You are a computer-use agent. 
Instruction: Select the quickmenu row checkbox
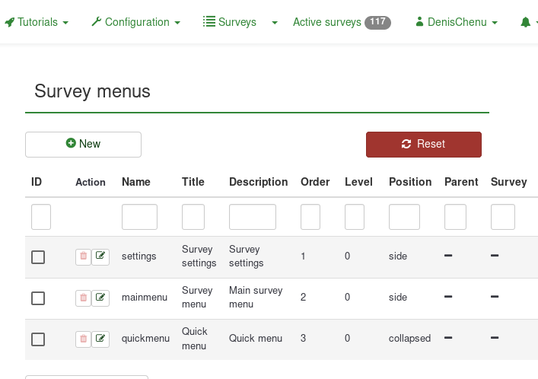click(x=38, y=339)
